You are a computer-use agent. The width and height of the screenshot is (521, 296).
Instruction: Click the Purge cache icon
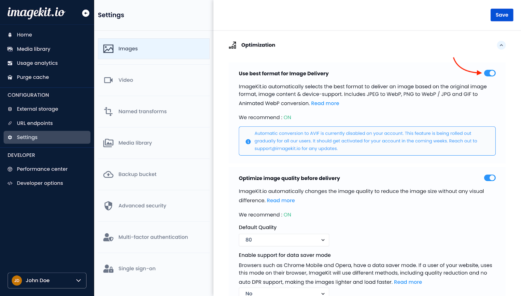pos(10,77)
